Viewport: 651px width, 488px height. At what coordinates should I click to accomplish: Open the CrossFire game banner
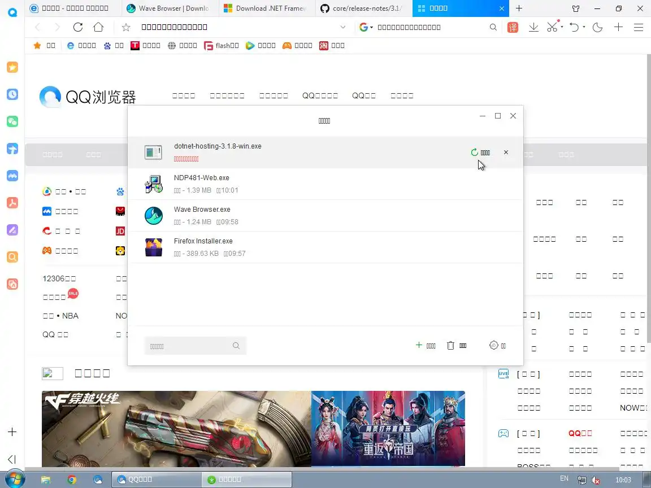tap(176, 429)
